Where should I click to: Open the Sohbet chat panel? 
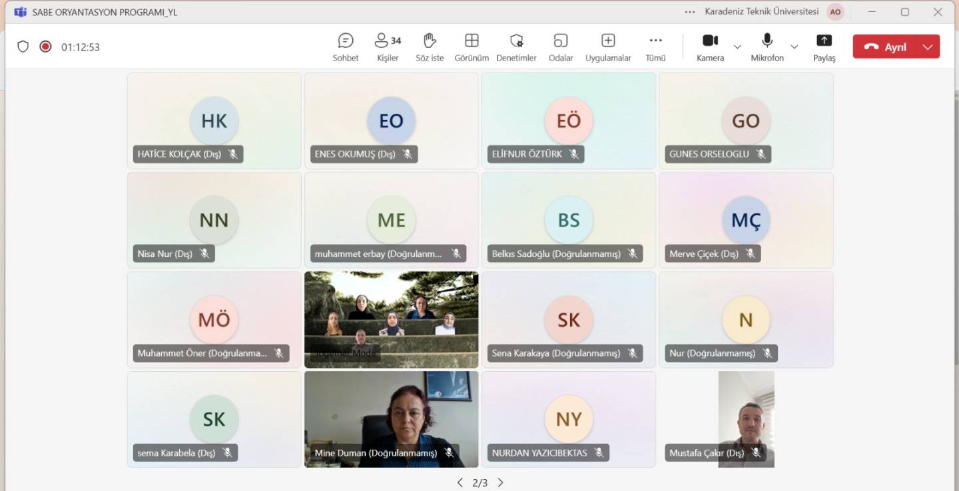[346, 47]
